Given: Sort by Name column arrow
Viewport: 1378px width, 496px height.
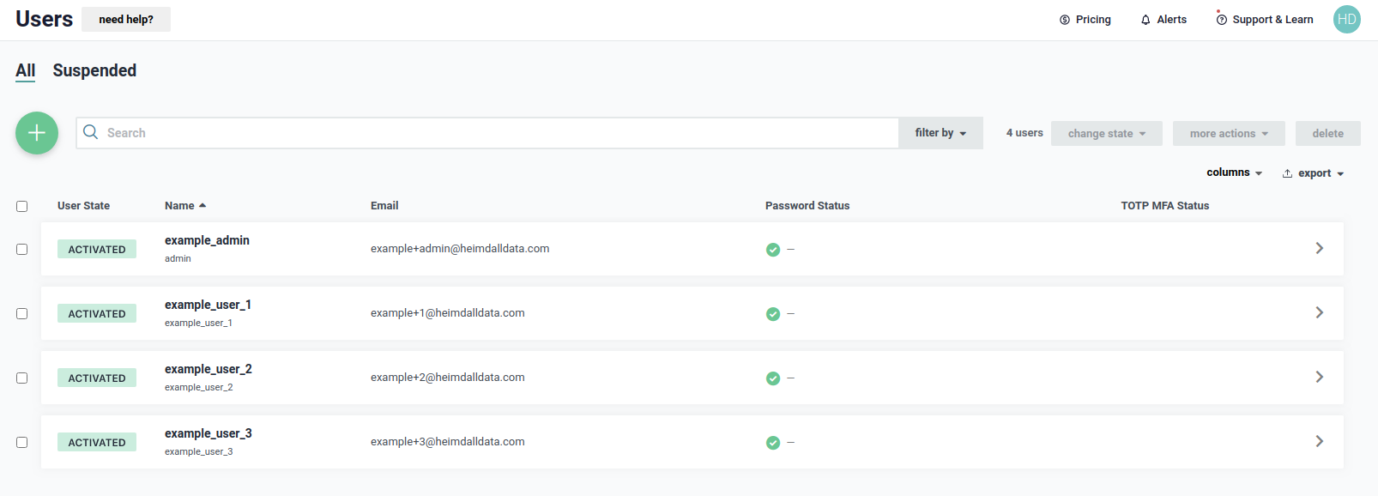Looking at the screenshot, I should click(202, 206).
